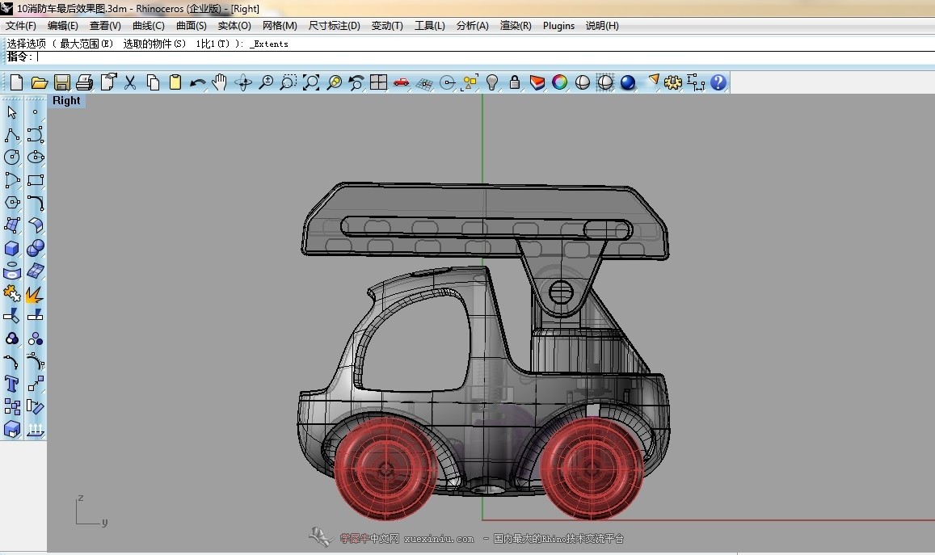Click the Join puzzle-piece icon
Image resolution: width=935 pixels, height=555 pixels.
[x=12, y=293]
